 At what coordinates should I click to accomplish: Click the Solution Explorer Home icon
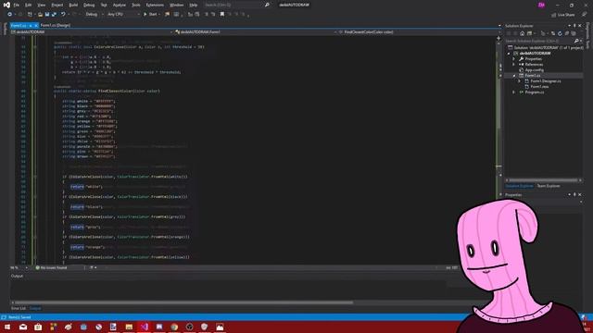point(523,33)
